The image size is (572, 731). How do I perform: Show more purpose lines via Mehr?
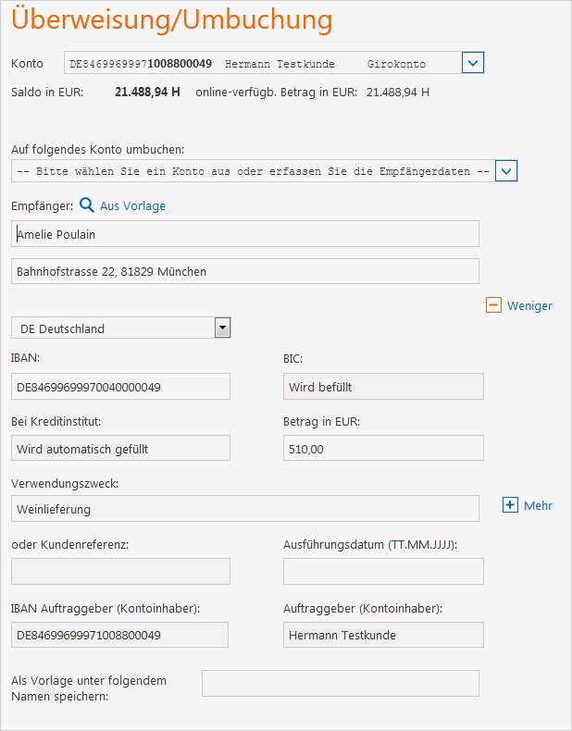[538, 505]
